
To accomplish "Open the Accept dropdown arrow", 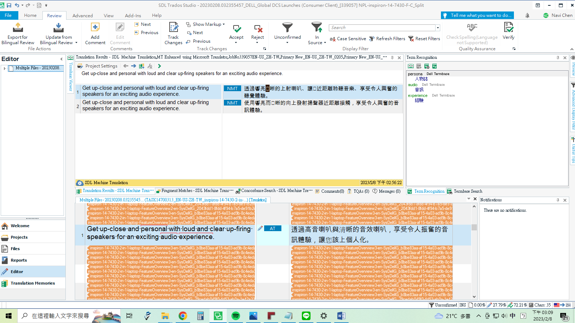I will point(236,43).
